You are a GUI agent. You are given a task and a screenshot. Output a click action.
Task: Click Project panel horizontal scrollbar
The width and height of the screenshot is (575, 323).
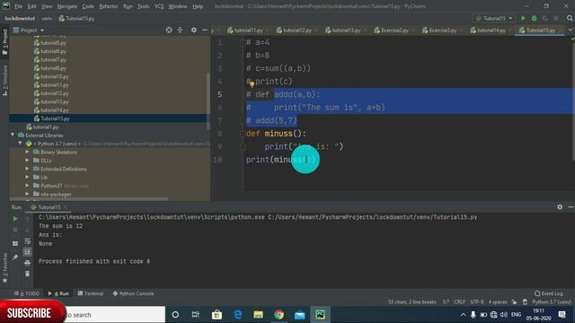[90, 199]
